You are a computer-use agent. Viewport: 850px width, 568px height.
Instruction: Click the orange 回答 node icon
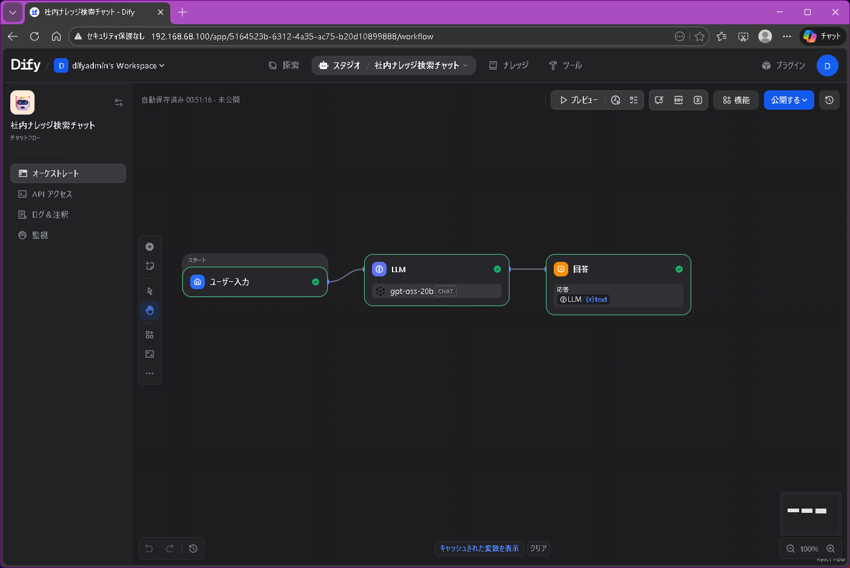[561, 269]
